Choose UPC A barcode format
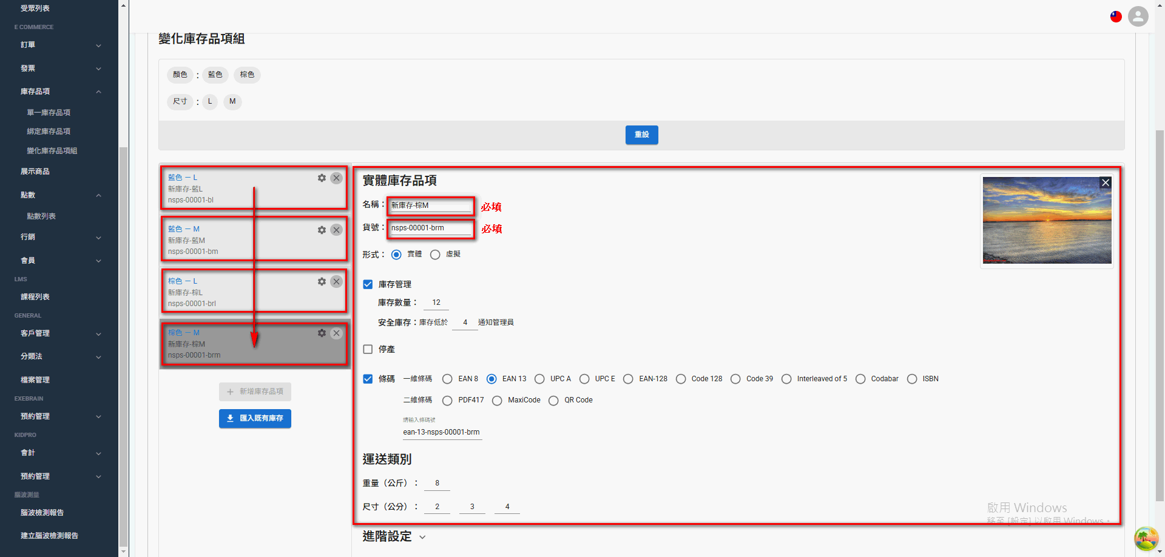 (x=539, y=379)
